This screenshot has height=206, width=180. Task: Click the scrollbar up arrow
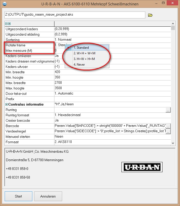[x=173, y=24]
